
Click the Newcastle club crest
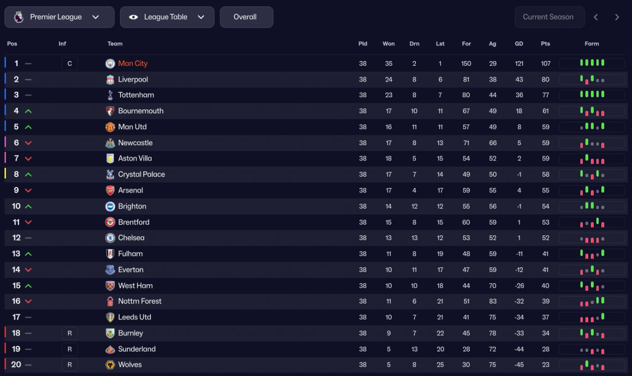[110, 143]
